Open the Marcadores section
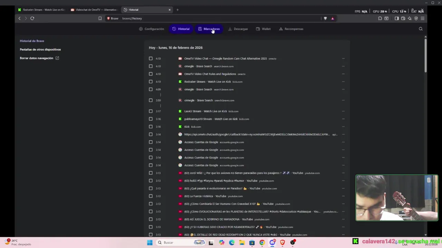Viewport: 442px width, 248px height. coord(209,29)
